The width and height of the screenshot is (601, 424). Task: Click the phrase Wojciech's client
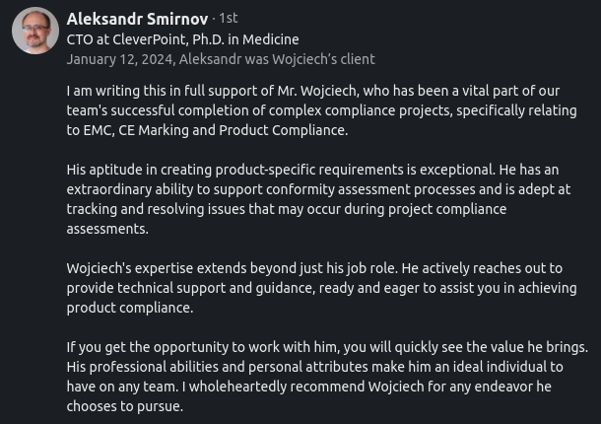(x=324, y=59)
